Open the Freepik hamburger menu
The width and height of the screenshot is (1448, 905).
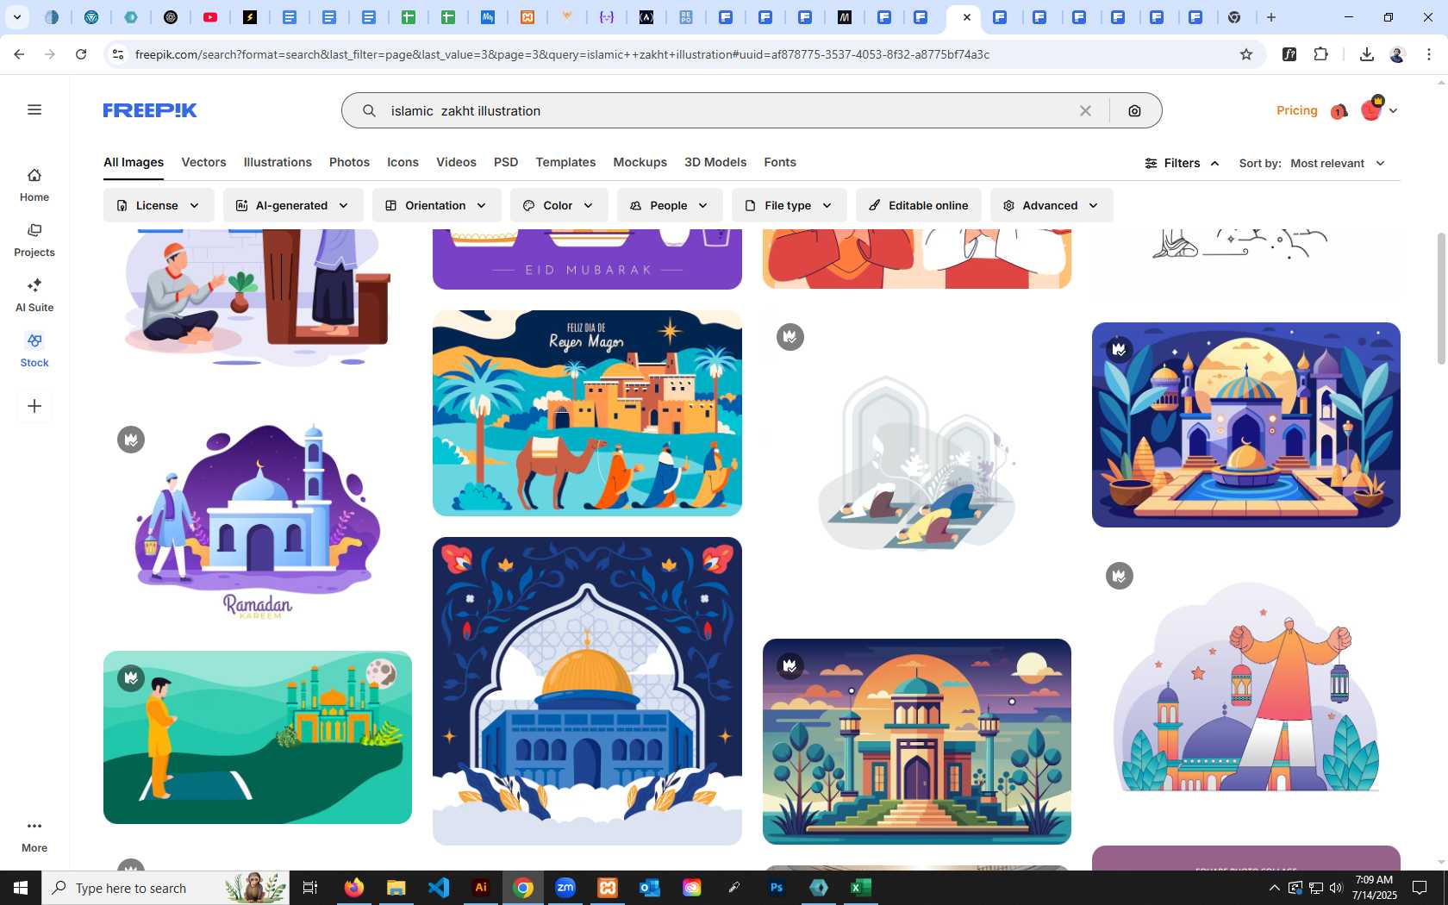click(34, 109)
